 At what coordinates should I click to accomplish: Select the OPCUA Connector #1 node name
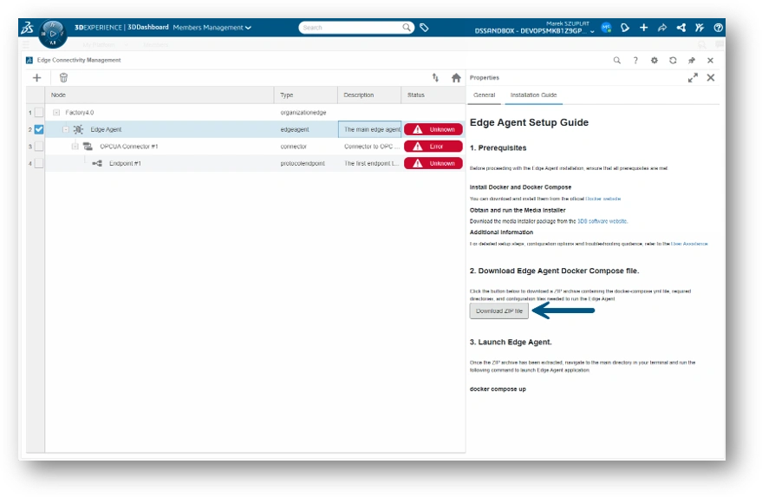(x=129, y=147)
